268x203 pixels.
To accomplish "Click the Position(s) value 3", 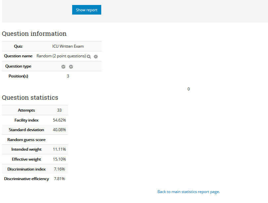I will pyautogui.click(x=68, y=76).
